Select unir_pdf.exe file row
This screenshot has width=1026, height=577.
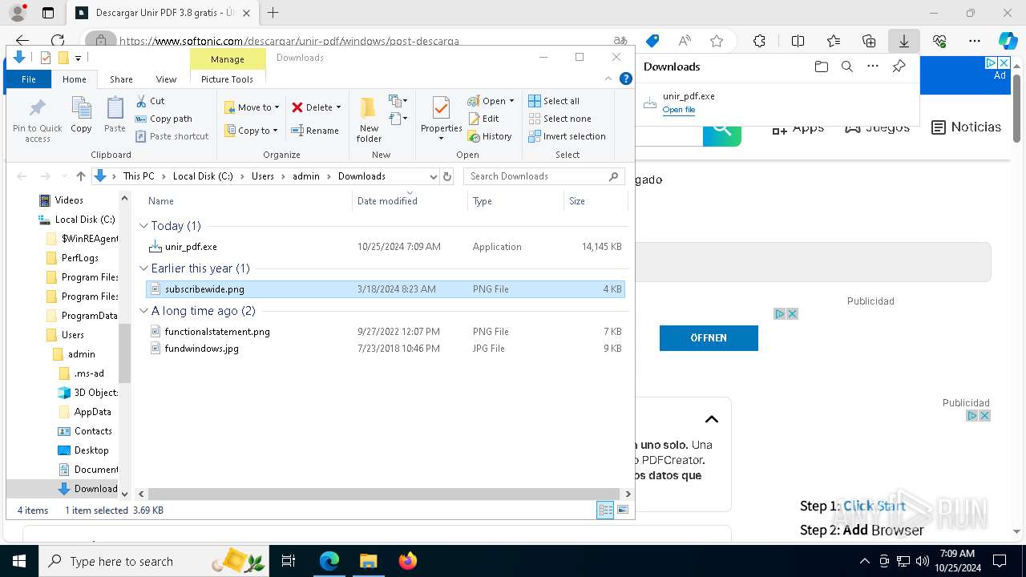pyautogui.click(x=385, y=247)
